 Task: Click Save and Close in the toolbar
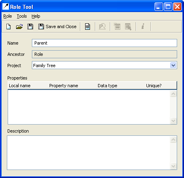(x=57, y=27)
